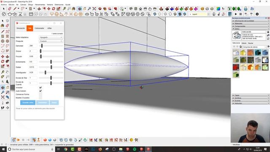Click the Zoom Window tool in left toolbar
This screenshot has width=270, height=152.
[x=8, y=92]
